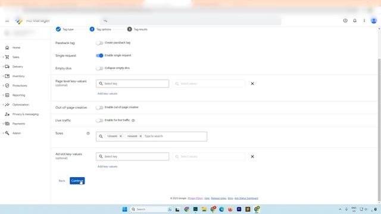Expand the Payments section arrow
This screenshot has width=381, height=214.
coord(3,124)
